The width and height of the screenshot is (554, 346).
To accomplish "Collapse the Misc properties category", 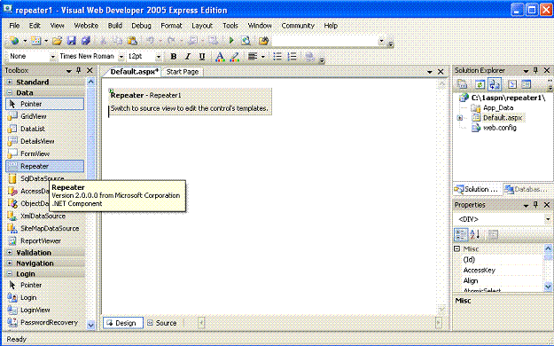I will 456,248.
